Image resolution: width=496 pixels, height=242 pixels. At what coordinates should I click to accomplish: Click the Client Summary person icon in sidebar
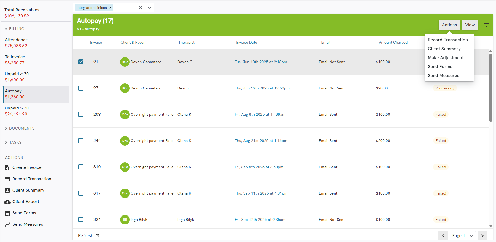(x=7, y=191)
